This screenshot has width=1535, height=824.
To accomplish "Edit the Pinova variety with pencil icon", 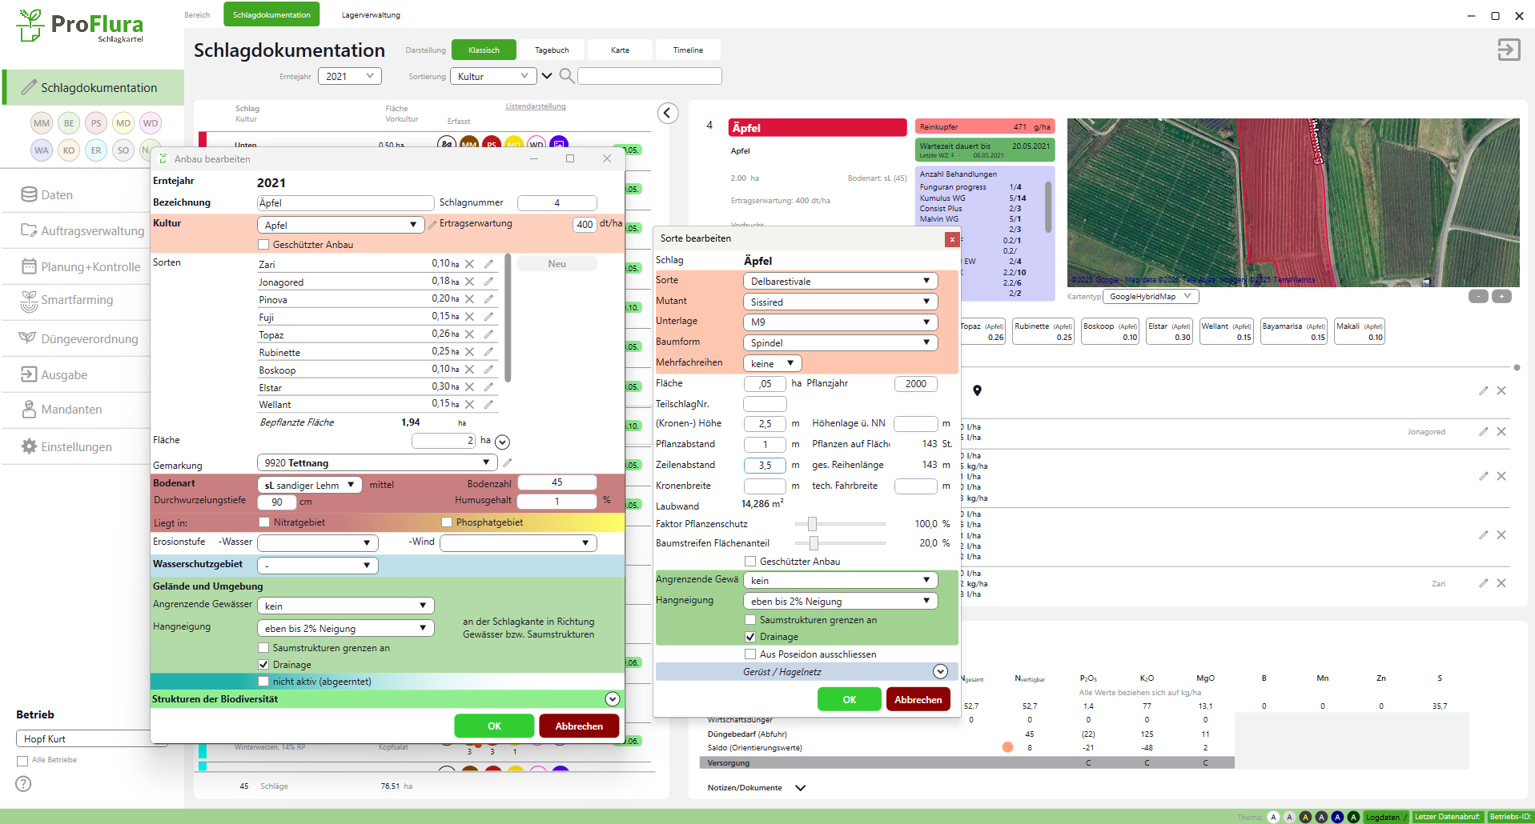I will [x=488, y=299].
